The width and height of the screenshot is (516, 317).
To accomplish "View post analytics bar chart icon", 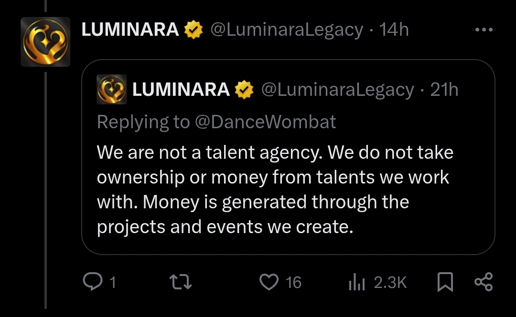I will point(357,283).
